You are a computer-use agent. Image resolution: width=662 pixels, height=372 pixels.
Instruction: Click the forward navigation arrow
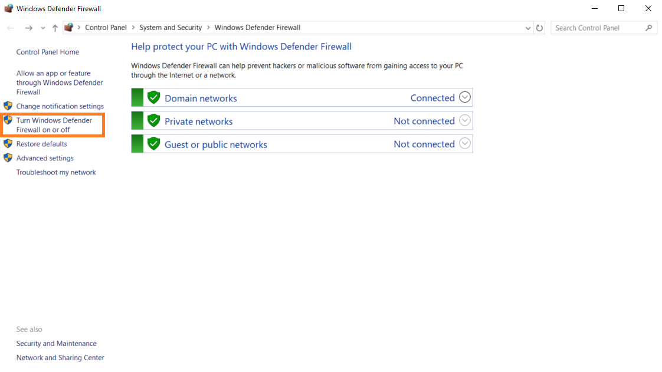click(28, 28)
